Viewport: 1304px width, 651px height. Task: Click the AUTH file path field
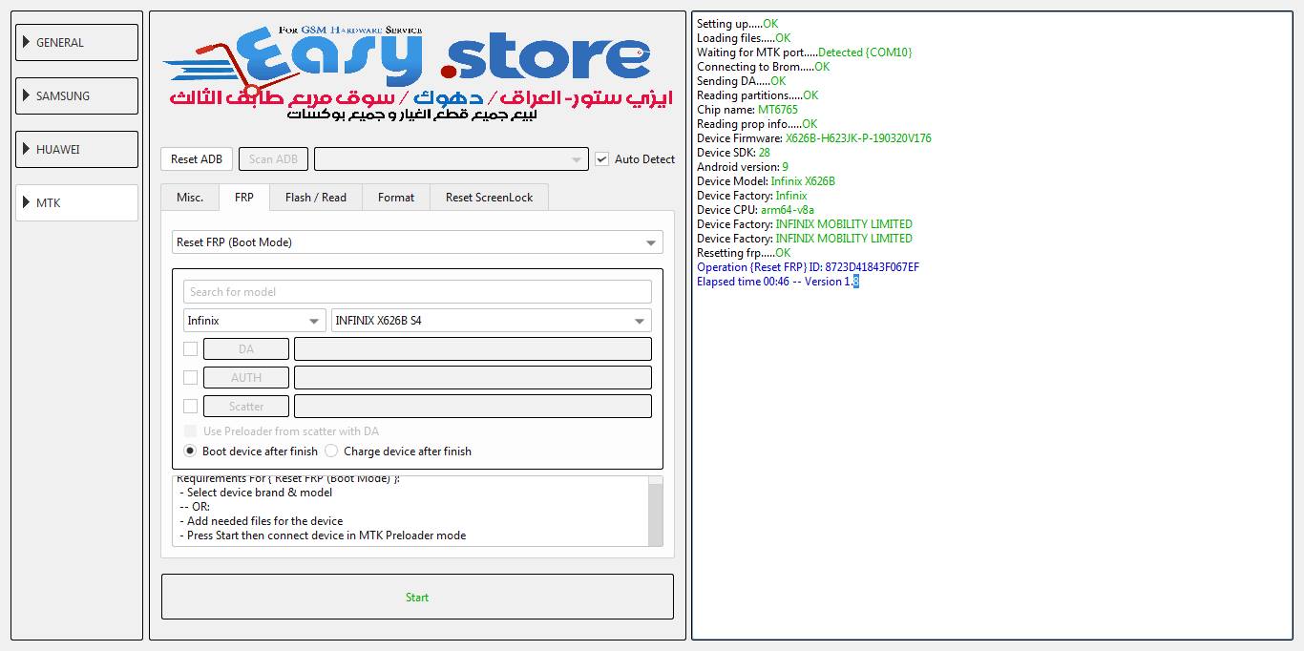click(473, 378)
